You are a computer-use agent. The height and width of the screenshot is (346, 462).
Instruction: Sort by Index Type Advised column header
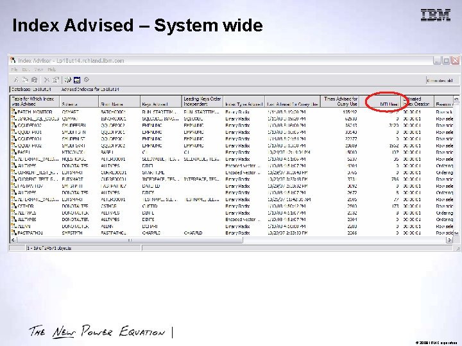pyautogui.click(x=244, y=101)
